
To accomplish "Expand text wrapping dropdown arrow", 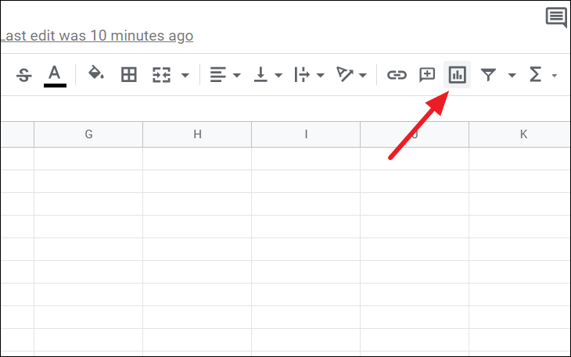I will [x=321, y=75].
